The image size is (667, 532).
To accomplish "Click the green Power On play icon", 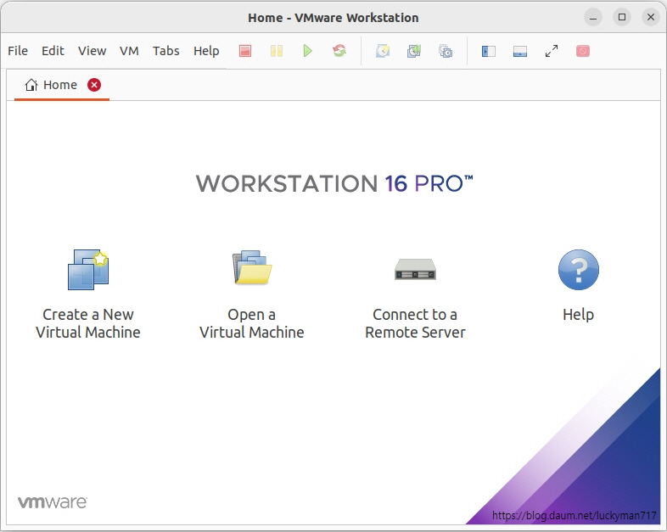I will coord(307,52).
